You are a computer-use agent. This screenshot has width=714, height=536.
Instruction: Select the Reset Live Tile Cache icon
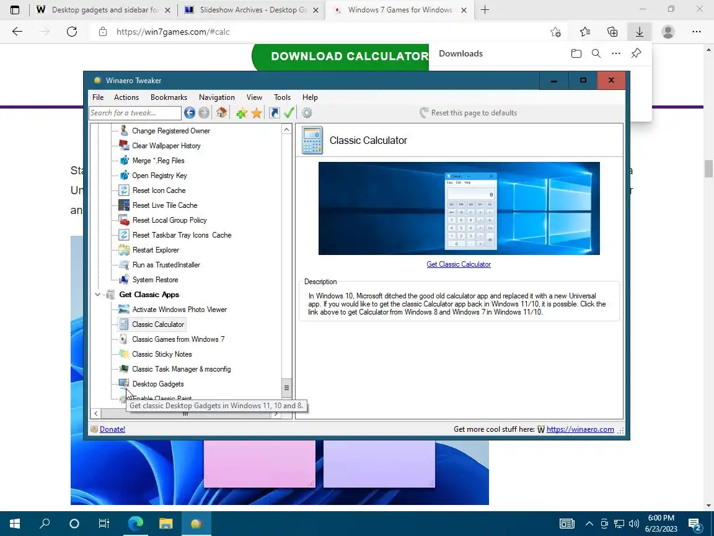pos(124,205)
